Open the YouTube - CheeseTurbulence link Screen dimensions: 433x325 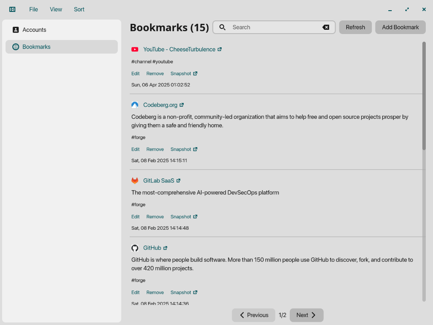pos(179,49)
